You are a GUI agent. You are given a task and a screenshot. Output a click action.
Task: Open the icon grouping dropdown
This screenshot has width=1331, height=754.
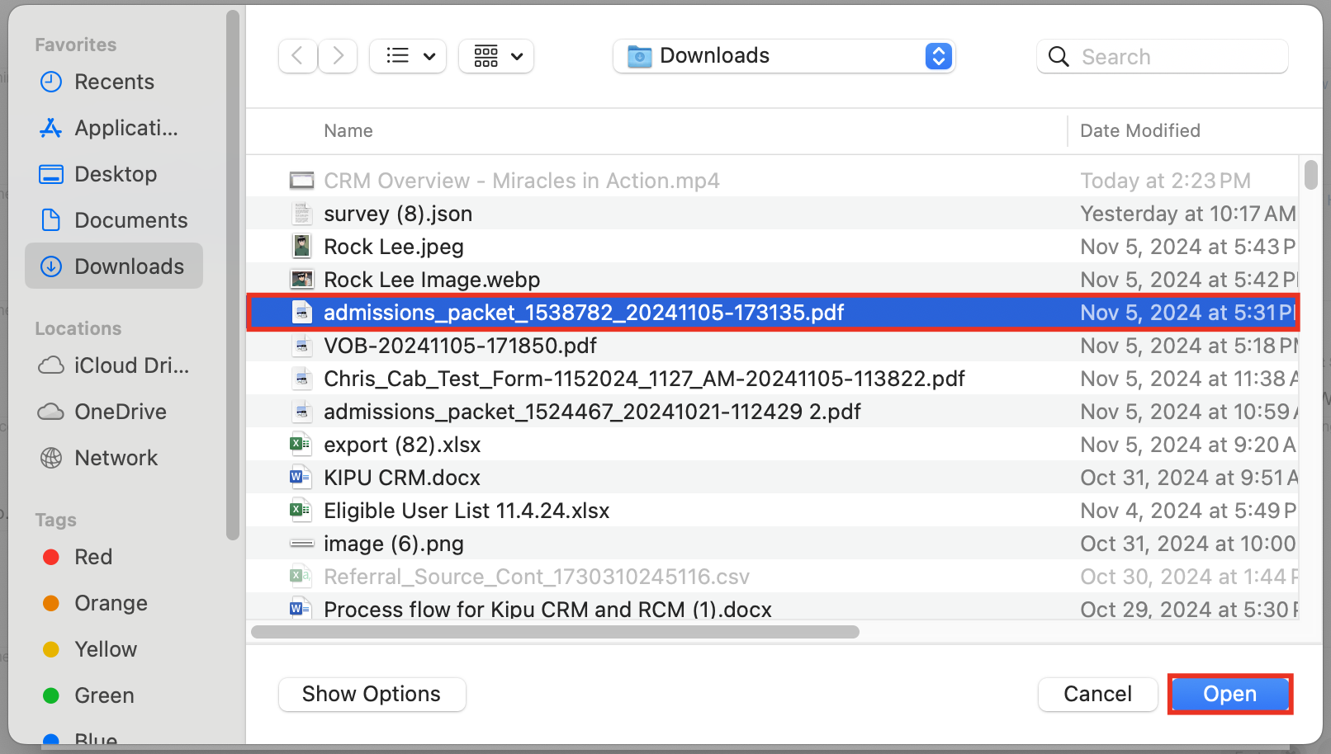click(x=496, y=56)
